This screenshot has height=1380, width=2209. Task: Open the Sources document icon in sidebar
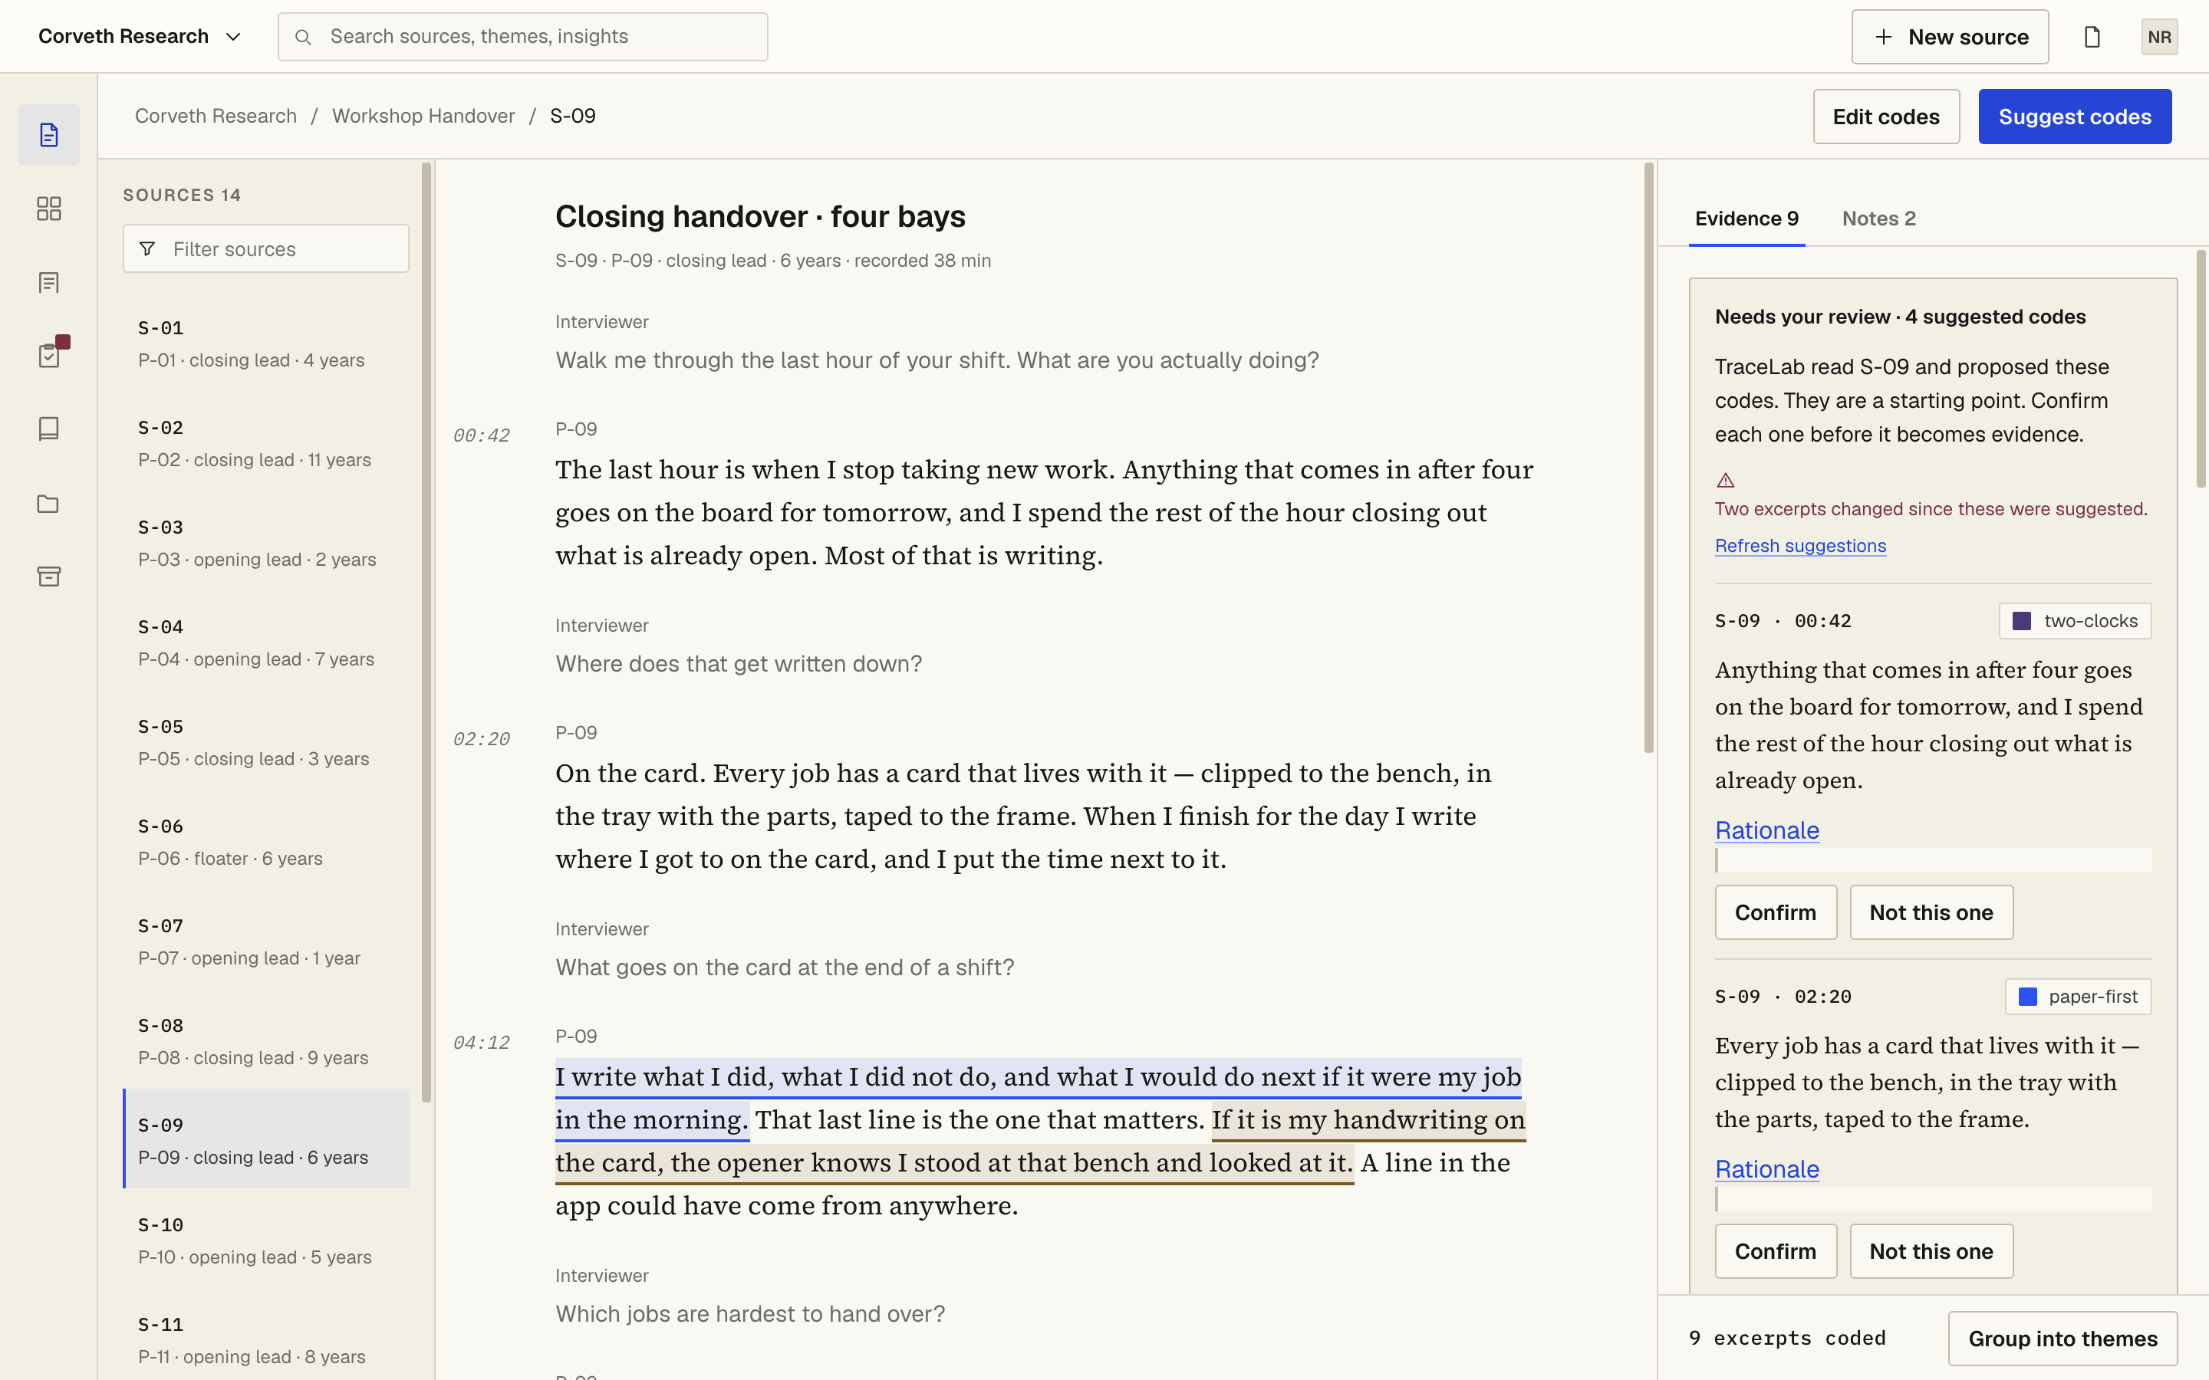[x=49, y=135]
